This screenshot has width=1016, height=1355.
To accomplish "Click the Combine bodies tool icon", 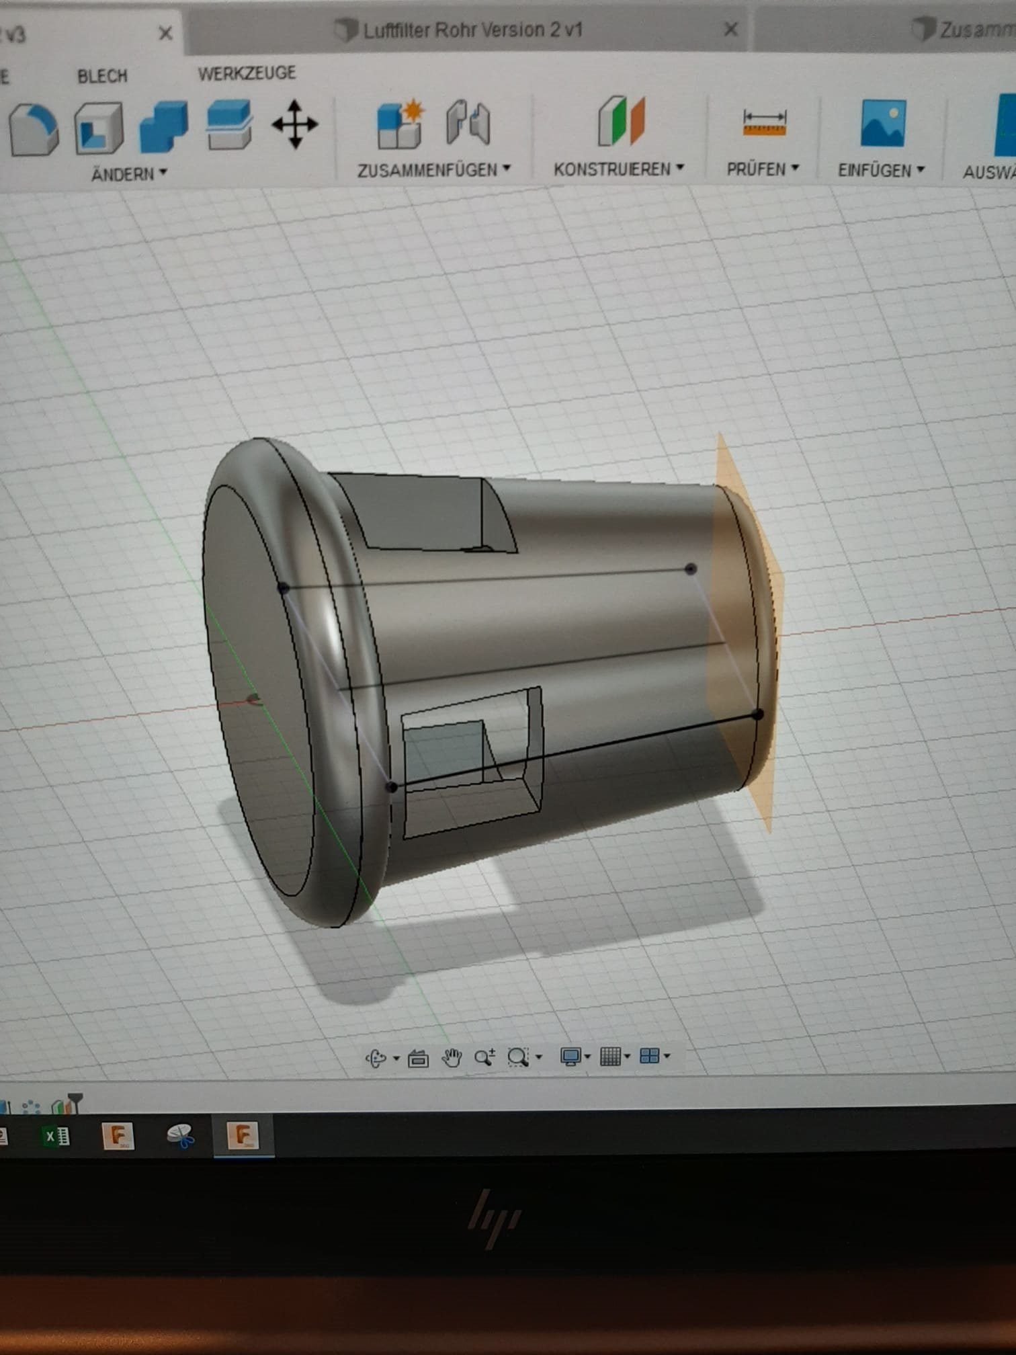I will [163, 126].
